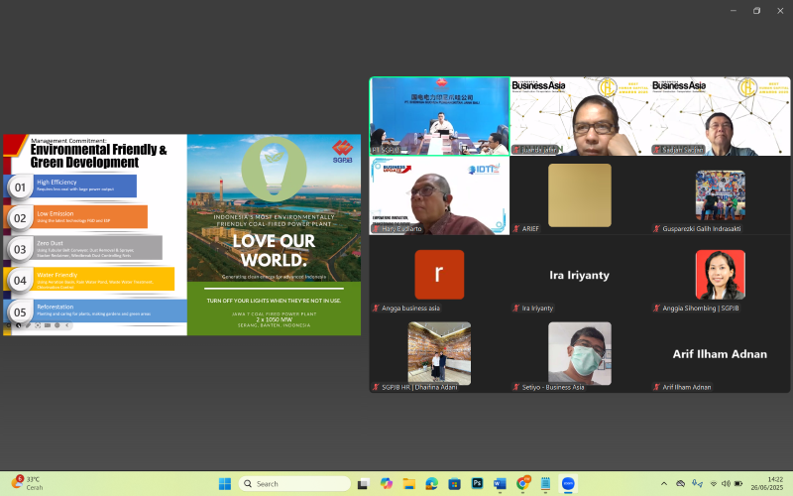This screenshot has width=793, height=496.
Task: Click Angga business asia orange avatar
Action: (x=439, y=275)
